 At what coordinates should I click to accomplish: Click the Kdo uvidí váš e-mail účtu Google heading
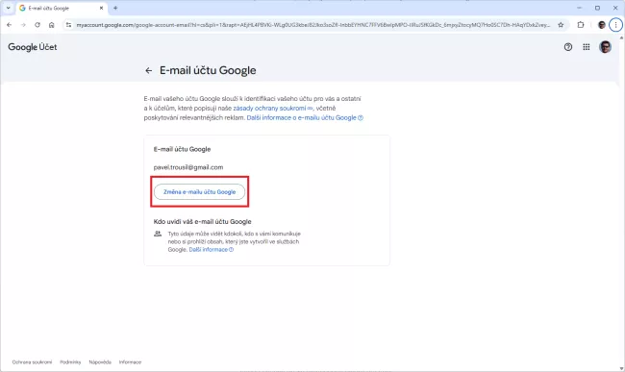click(x=202, y=221)
